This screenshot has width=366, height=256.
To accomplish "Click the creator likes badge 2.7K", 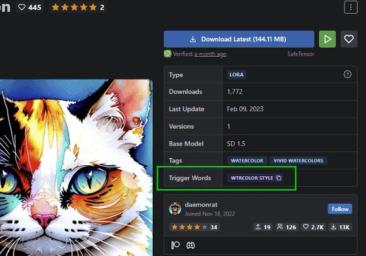I will click(313, 227).
